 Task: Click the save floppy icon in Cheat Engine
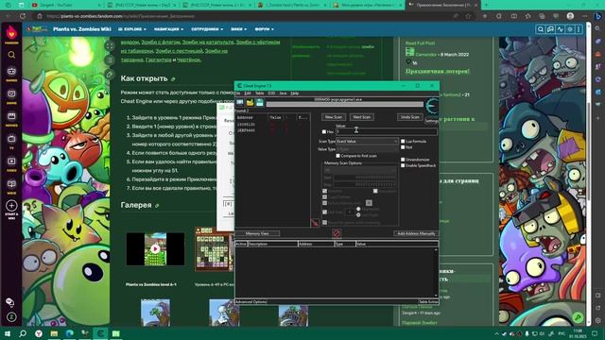point(260,103)
